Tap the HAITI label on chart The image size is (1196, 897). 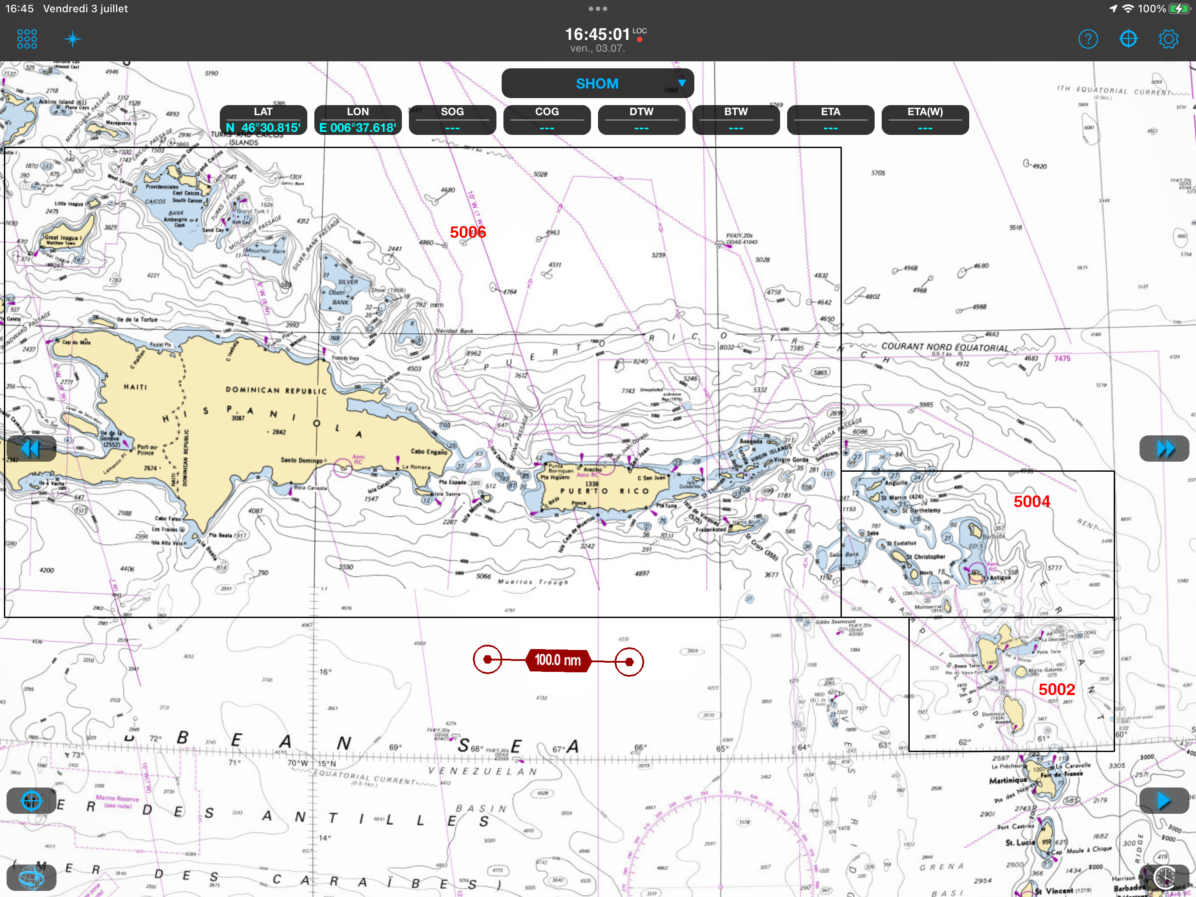tap(135, 387)
